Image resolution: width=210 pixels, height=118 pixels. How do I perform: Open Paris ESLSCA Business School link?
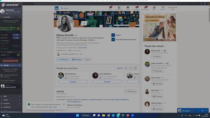pyautogui.click(x=124, y=39)
